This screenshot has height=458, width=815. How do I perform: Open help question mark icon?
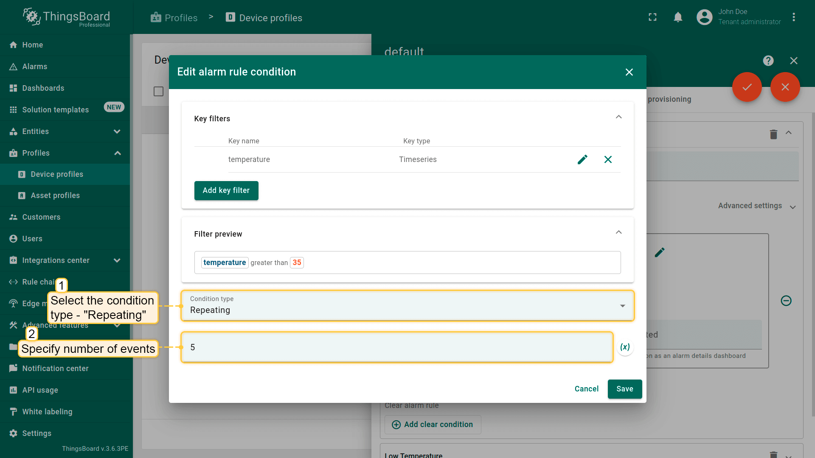pyautogui.click(x=768, y=61)
